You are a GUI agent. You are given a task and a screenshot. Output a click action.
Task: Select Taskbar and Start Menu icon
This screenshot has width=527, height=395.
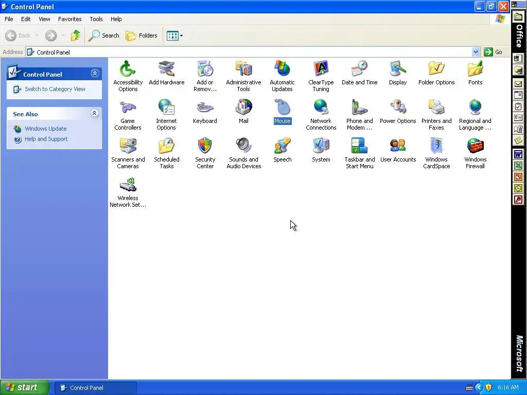click(359, 146)
